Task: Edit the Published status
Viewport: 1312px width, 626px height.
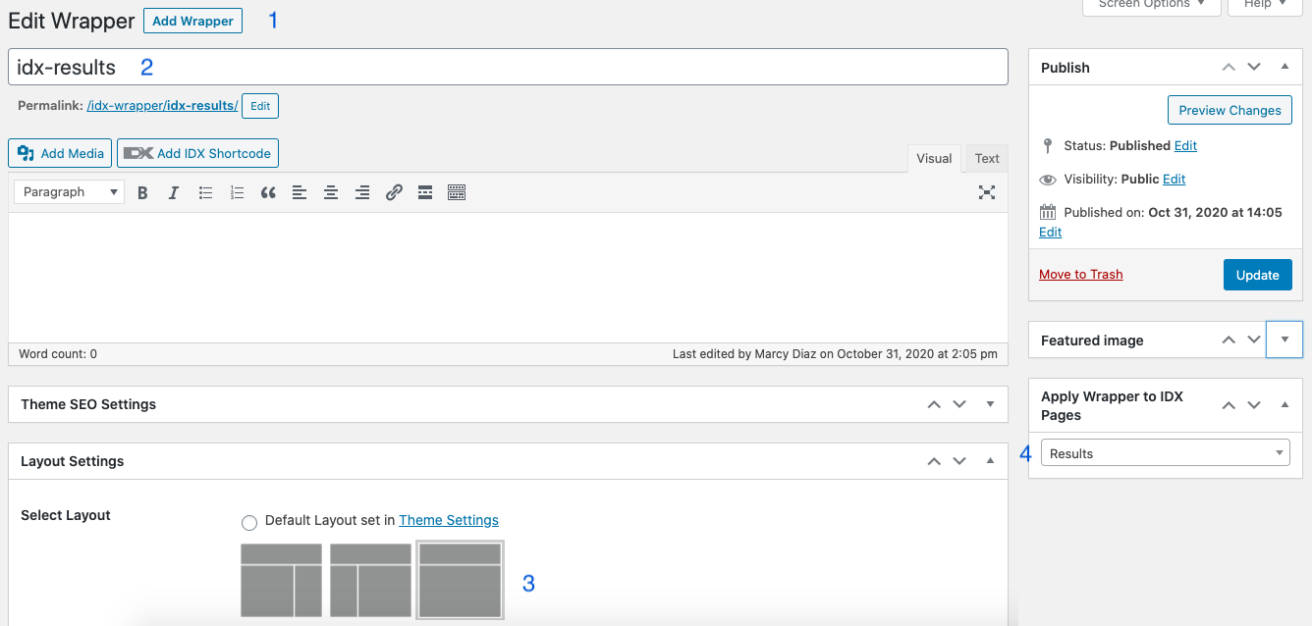Action: click(x=1185, y=145)
